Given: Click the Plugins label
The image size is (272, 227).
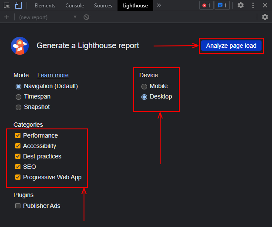Looking at the screenshot, I should 24,195.
